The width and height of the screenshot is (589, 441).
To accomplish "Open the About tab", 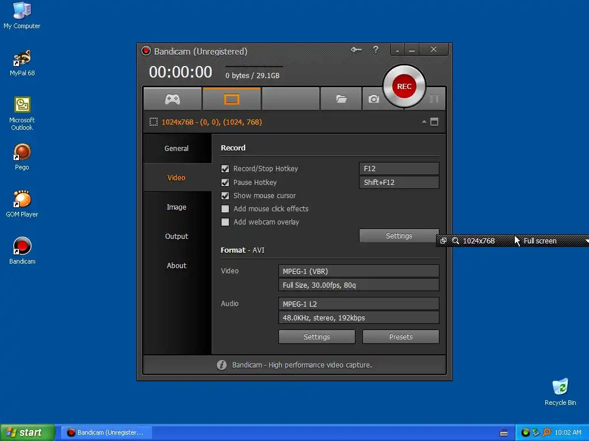I will (x=177, y=265).
